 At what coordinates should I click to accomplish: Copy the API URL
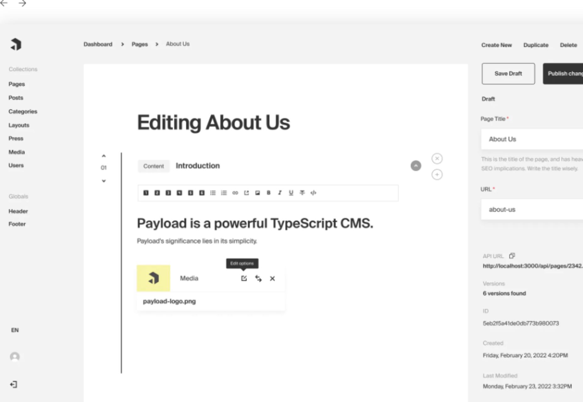tap(512, 256)
